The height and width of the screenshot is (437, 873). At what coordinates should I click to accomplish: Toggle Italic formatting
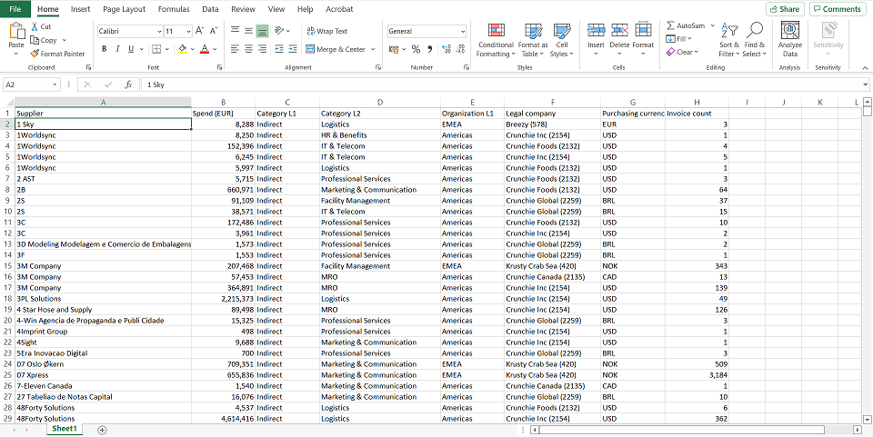117,49
